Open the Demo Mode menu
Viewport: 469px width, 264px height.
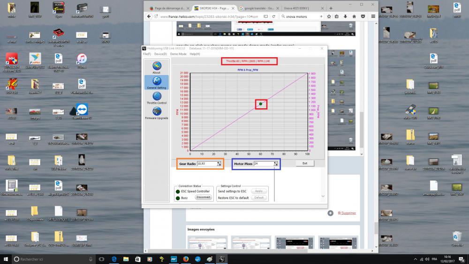click(178, 54)
